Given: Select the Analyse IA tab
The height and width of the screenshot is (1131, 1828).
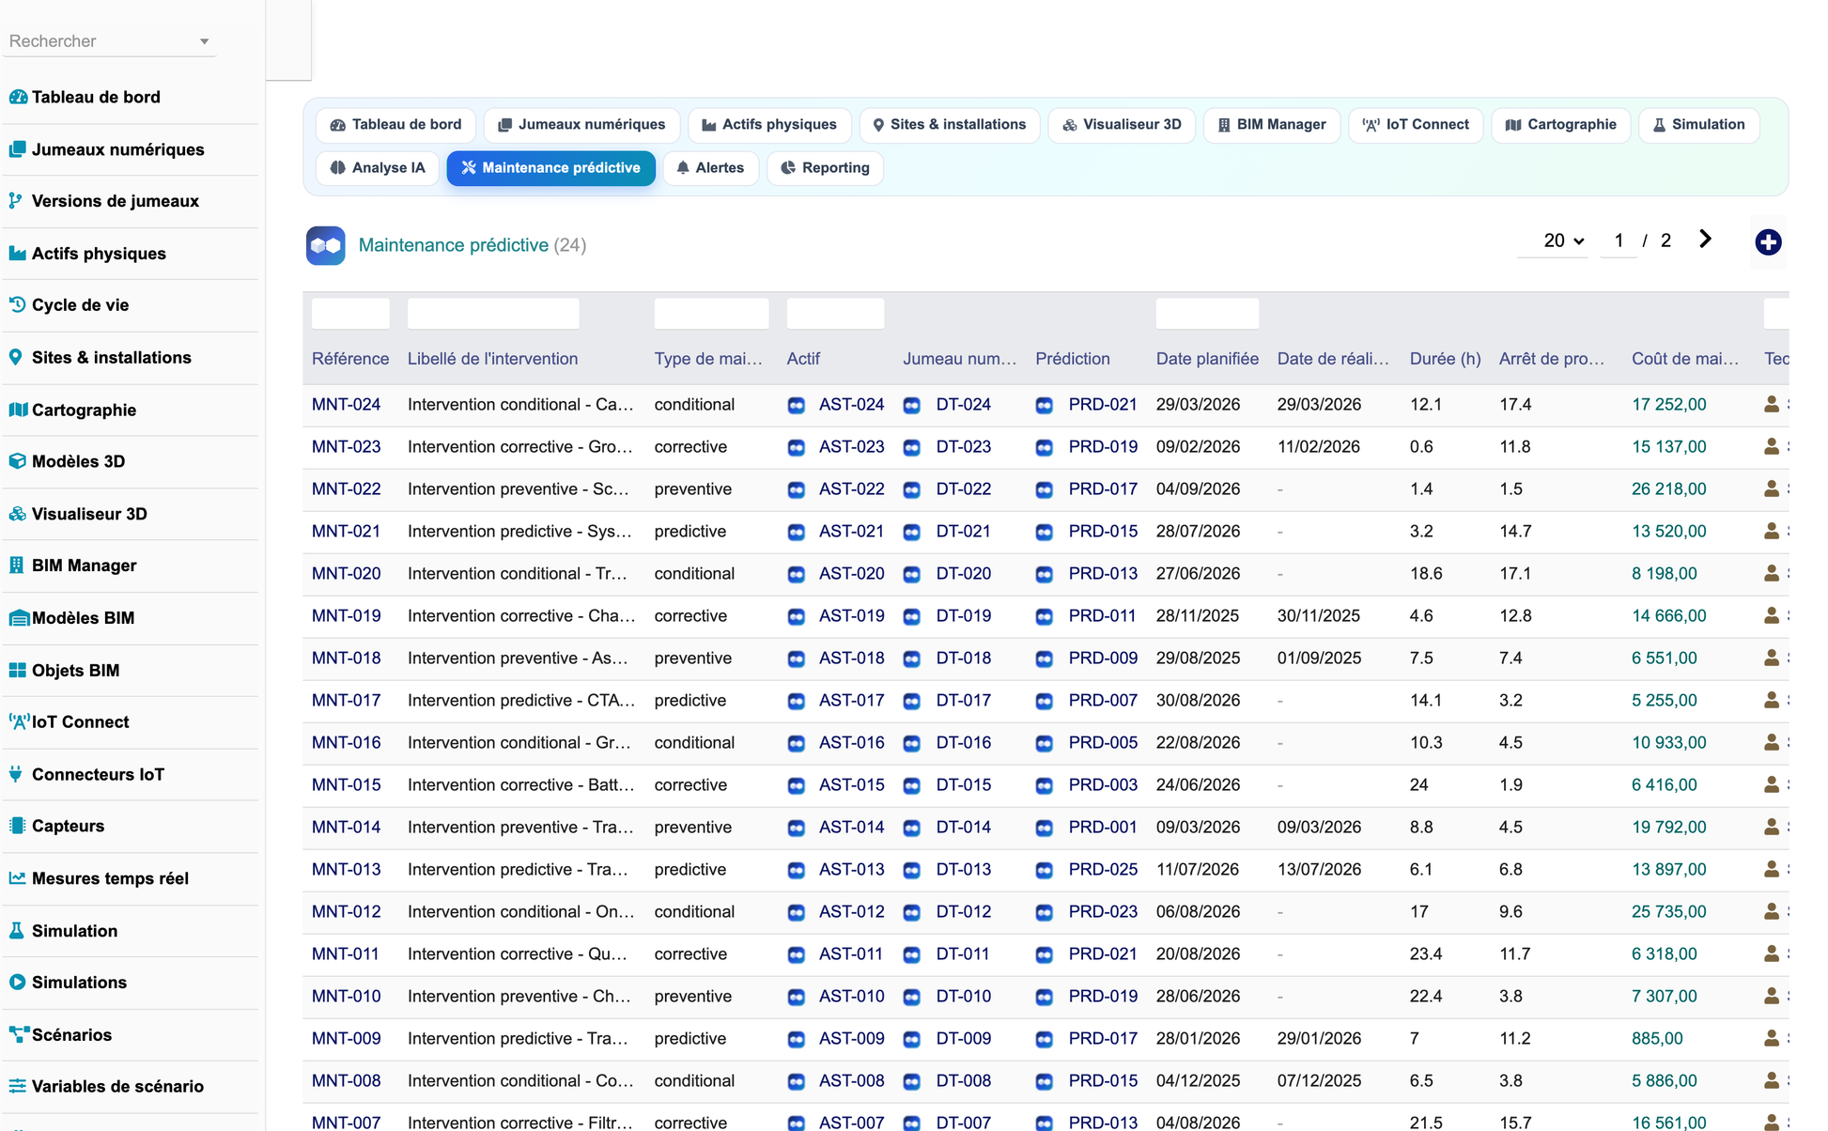Looking at the screenshot, I should [x=378, y=168].
